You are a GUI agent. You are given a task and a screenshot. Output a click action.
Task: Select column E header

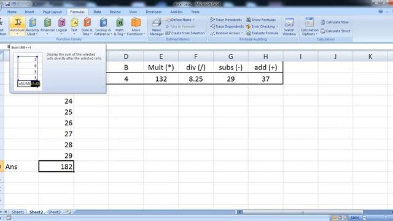(161, 56)
